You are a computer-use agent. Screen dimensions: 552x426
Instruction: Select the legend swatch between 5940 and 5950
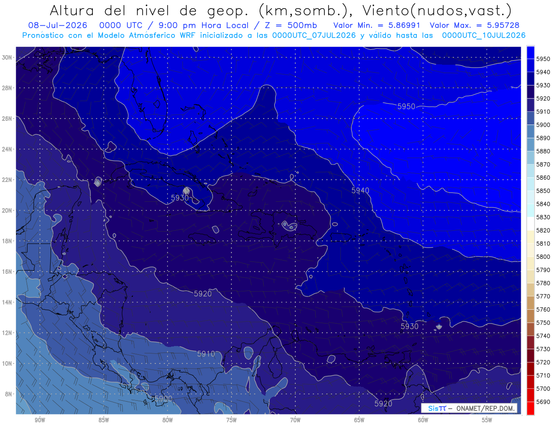point(530,65)
